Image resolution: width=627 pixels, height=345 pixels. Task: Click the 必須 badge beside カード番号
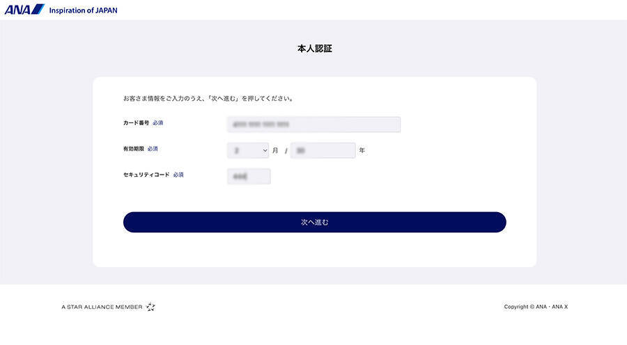point(158,123)
